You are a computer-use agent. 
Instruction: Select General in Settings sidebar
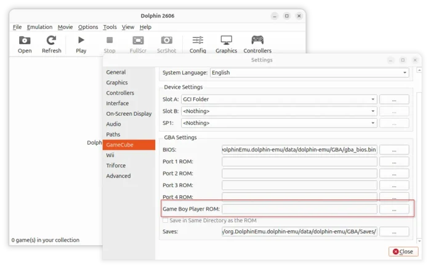[129, 72]
